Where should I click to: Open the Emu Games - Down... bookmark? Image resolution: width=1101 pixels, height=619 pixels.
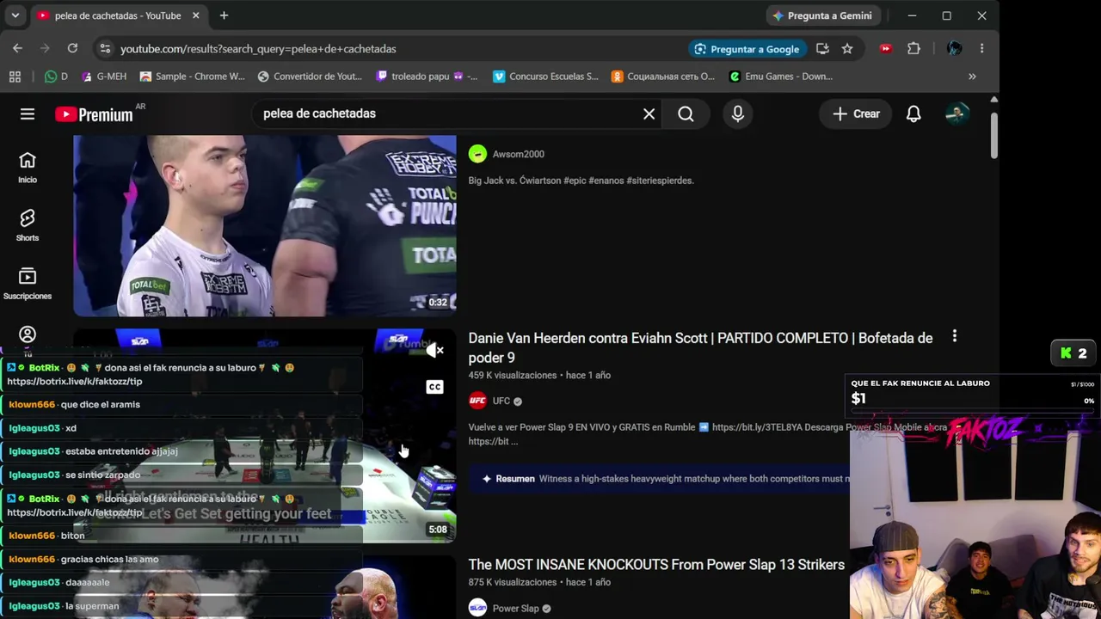(780, 77)
